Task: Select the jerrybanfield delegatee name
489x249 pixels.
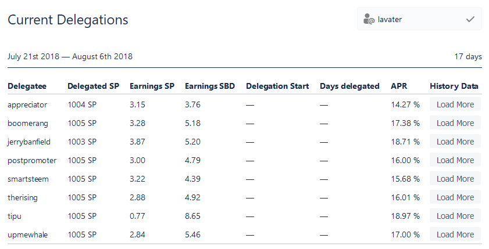Action: (x=31, y=142)
